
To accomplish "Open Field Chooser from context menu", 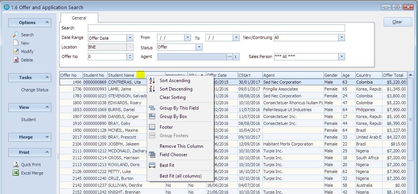I will click(x=173, y=155).
